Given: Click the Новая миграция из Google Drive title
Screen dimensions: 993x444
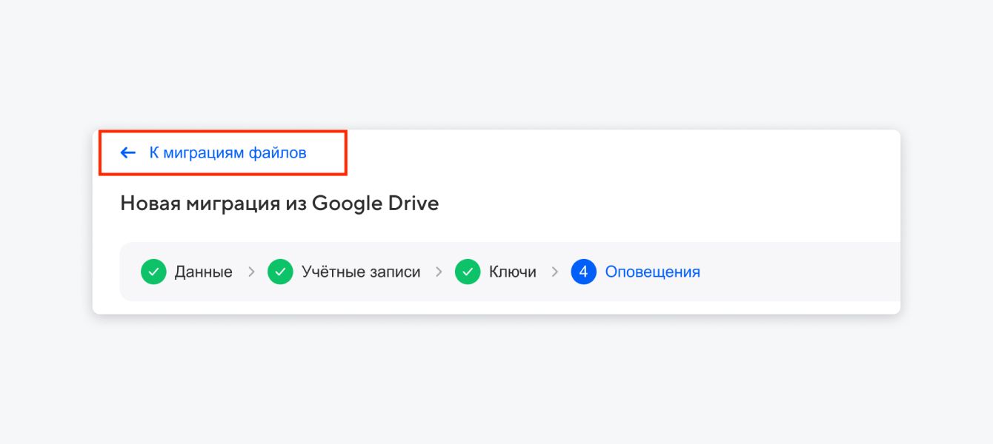Looking at the screenshot, I should coord(279,203).
